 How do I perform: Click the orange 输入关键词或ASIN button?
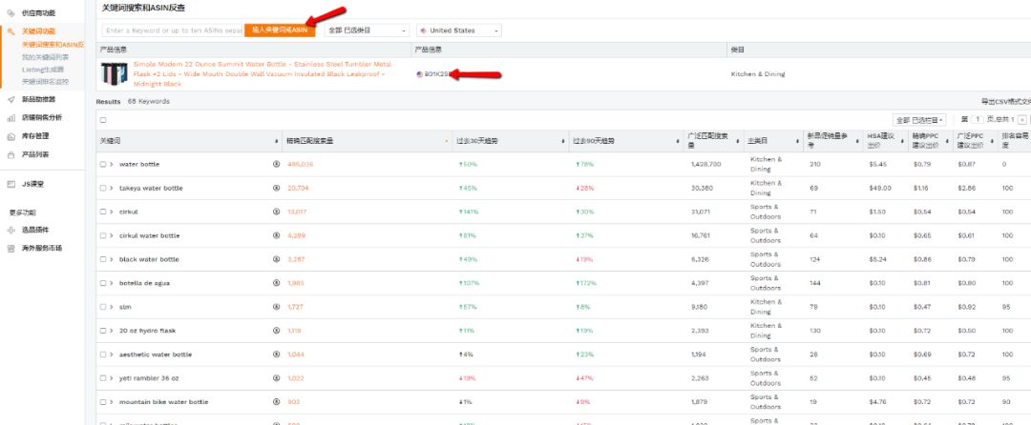(x=279, y=30)
